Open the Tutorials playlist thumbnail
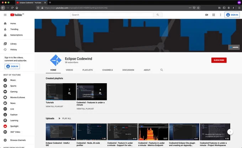The image size is (242, 148). tap(61, 92)
